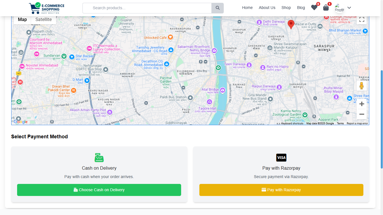Go to the Home page
The width and height of the screenshot is (383, 215).
pos(247,8)
